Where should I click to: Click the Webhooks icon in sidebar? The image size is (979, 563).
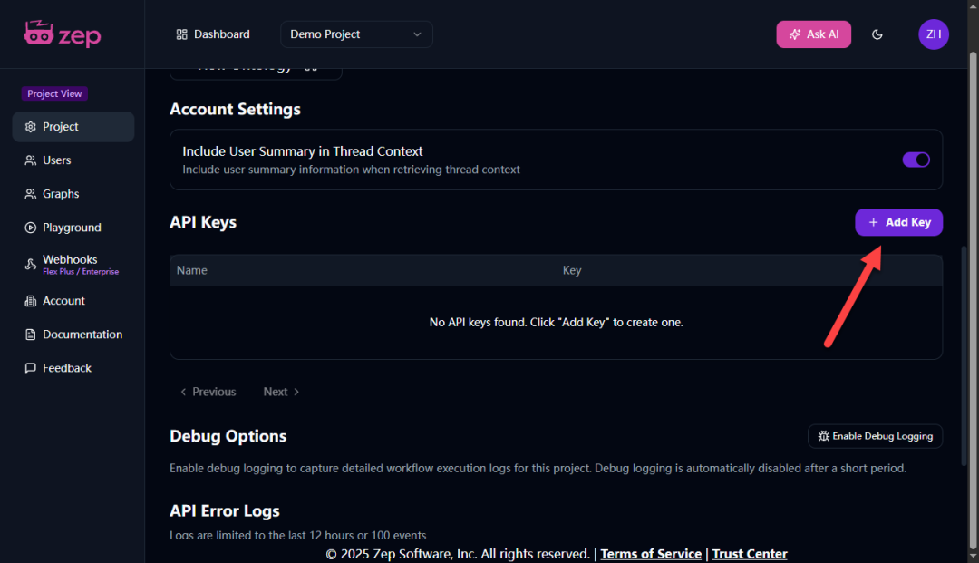[x=31, y=264]
